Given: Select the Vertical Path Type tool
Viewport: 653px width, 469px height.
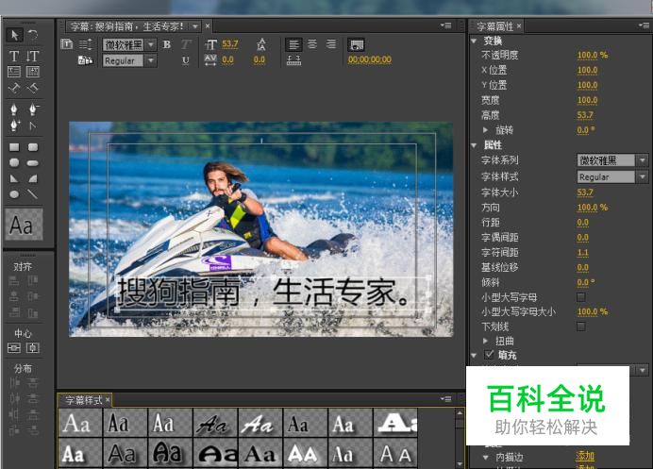Looking at the screenshot, I should (32, 88).
